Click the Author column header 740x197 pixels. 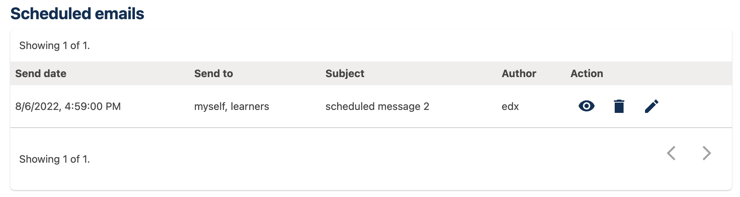(x=519, y=73)
